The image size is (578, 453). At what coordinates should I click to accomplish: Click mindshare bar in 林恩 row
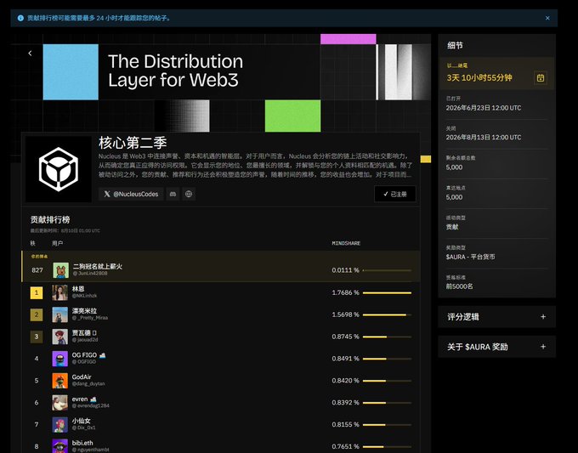click(387, 293)
